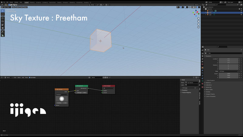Open the Tool properties tab icon
This screenshot has height=137, width=243.
click(x=202, y=50)
